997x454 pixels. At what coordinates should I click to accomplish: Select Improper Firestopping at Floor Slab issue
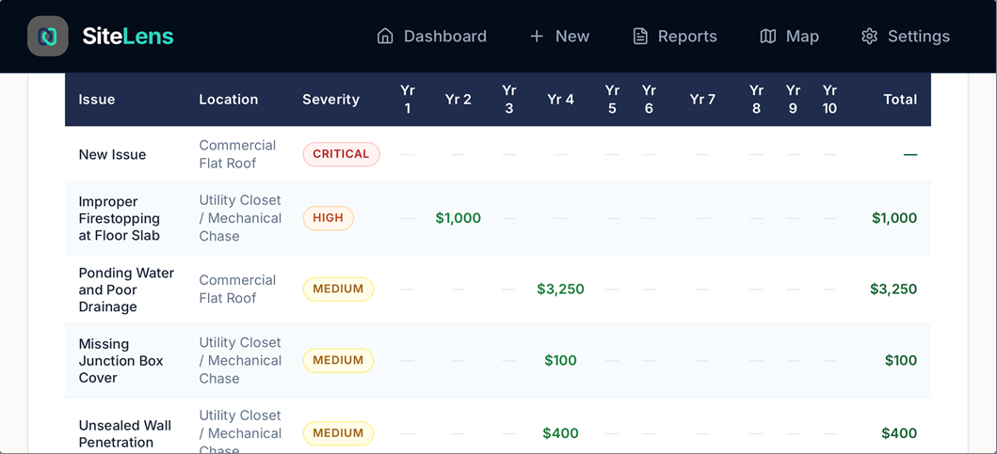pyautogui.click(x=120, y=218)
